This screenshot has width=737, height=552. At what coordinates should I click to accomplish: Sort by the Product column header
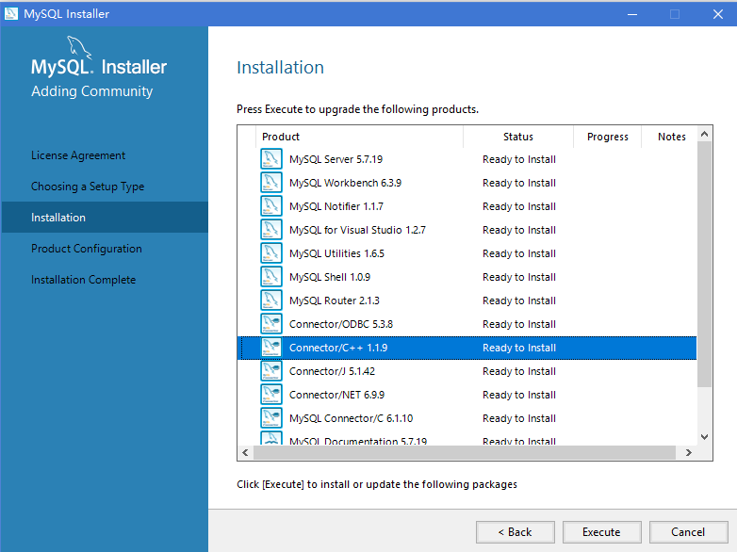[360, 137]
